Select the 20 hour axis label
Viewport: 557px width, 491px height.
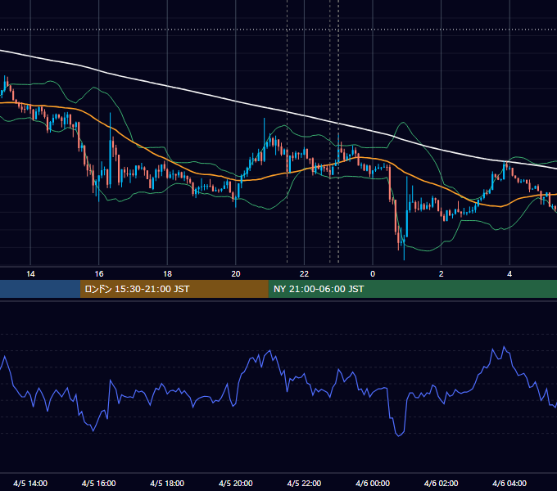tap(236, 274)
